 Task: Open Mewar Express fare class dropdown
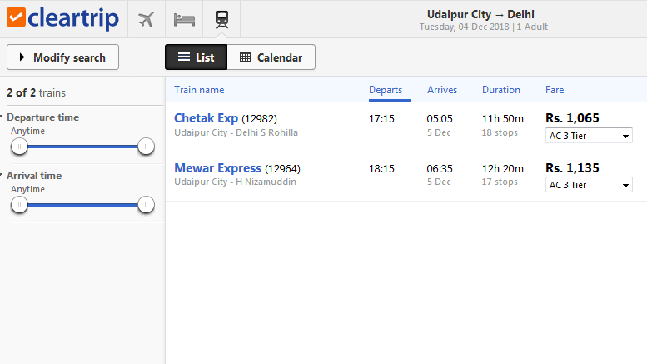click(589, 186)
